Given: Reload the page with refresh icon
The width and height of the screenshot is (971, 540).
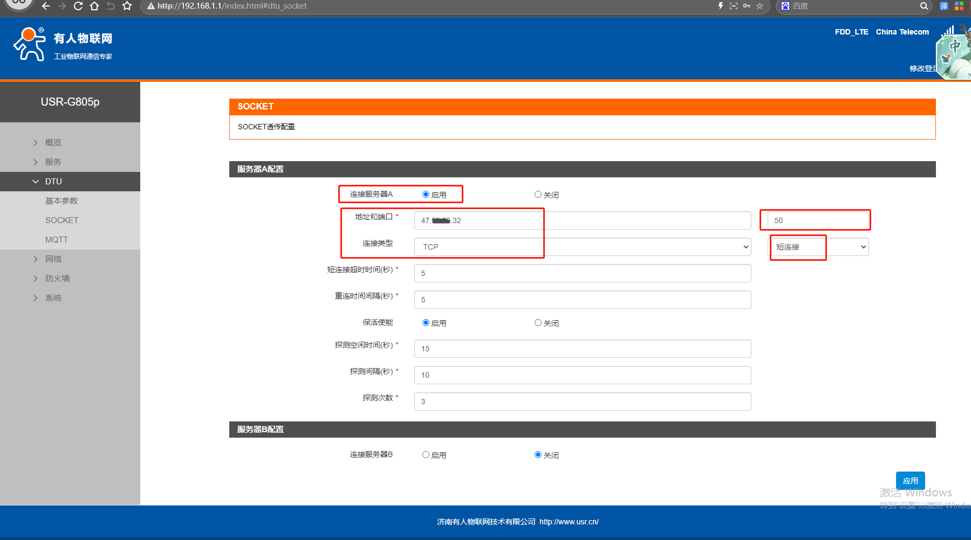Looking at the screenshot, I should click(78, 6).
